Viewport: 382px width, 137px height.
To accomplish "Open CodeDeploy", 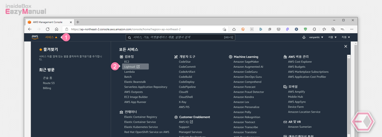I will 187,82.
